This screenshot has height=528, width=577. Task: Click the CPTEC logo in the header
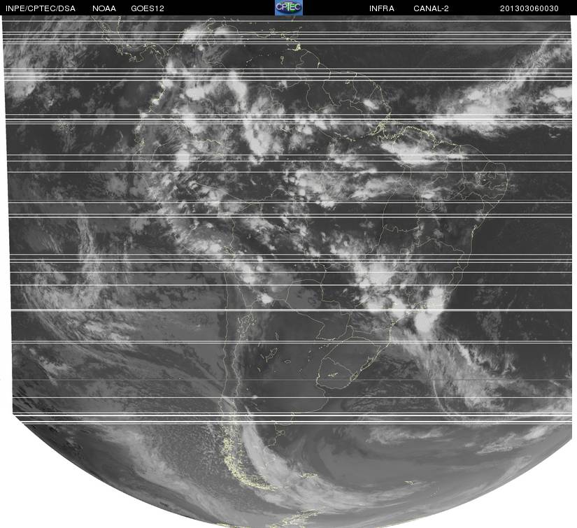289,8
